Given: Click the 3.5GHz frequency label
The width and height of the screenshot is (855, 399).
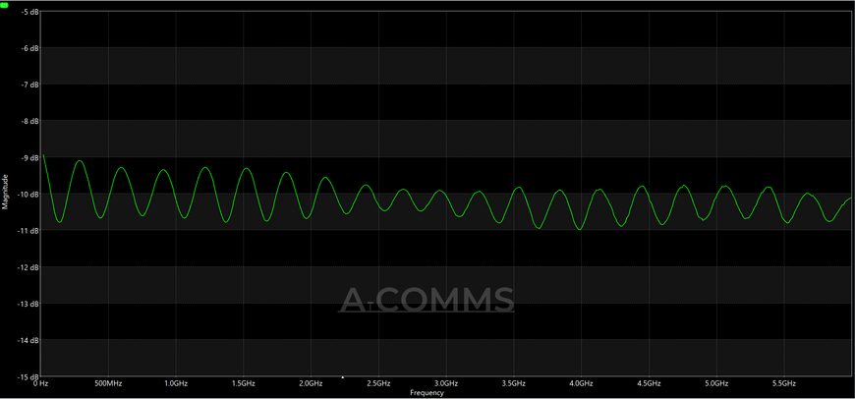Looking at the screenshot, I should (x=514, y=383).
